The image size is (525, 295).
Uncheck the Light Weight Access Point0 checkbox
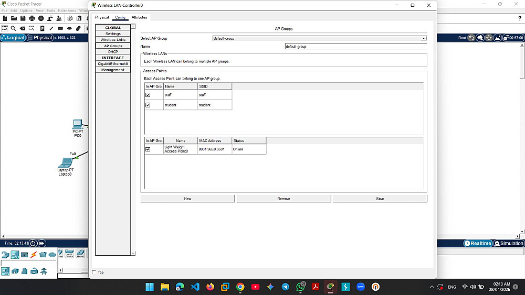point(148,149)
